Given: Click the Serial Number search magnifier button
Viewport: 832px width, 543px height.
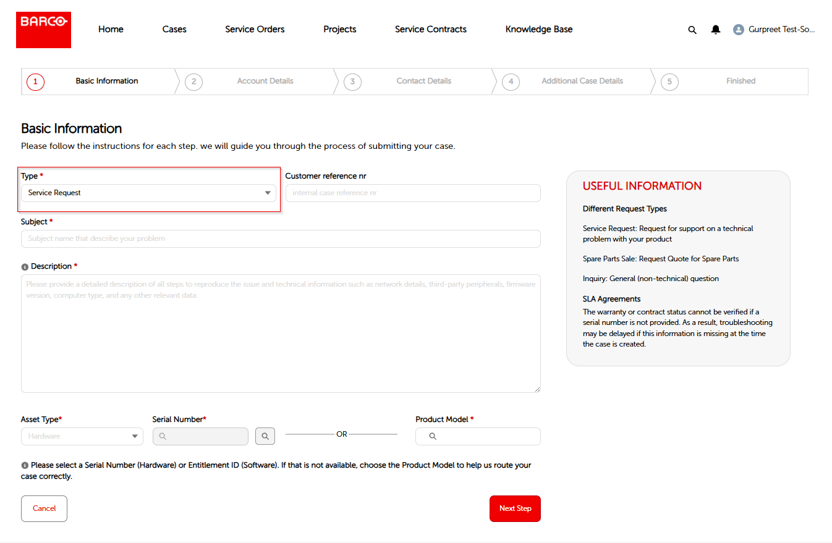Looking at the screenshot, I should [x=265, y=436].
